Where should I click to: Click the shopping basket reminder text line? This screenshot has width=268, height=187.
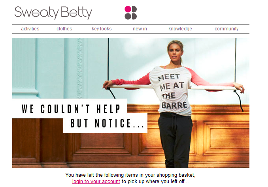pos(130,175)
